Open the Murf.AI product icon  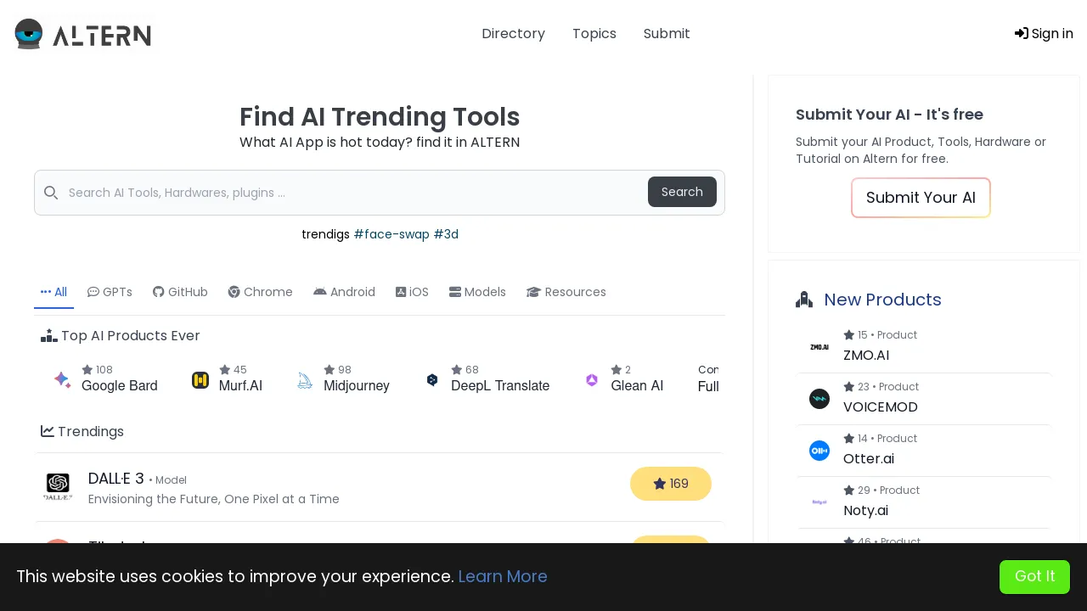[x=200, y=380]
